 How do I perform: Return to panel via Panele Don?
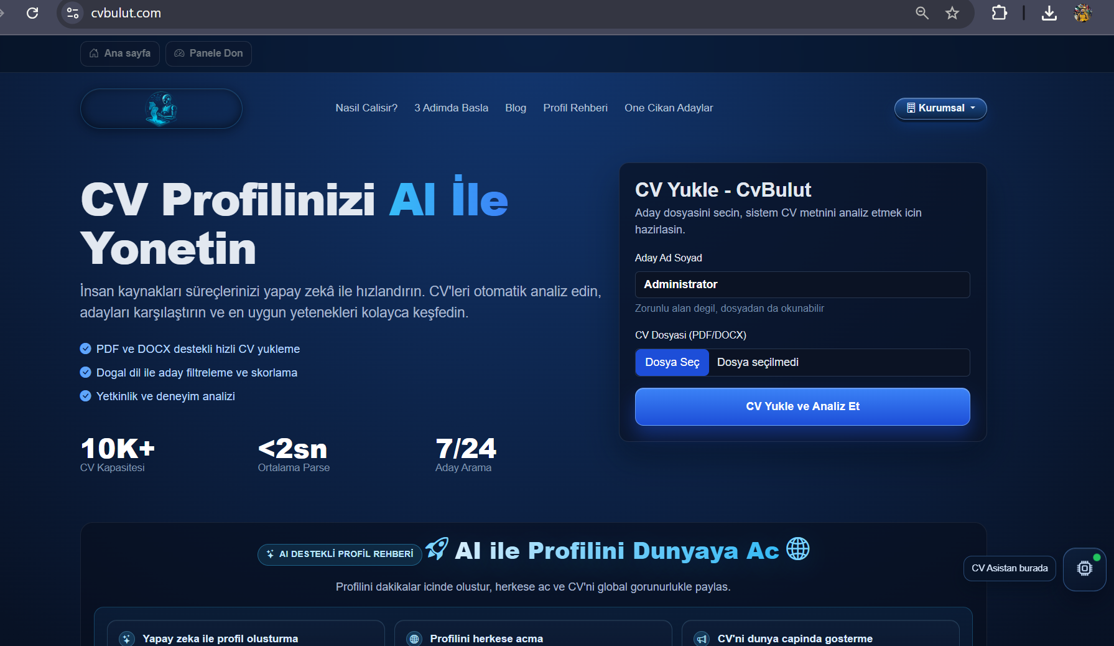(x=208, y=54)
